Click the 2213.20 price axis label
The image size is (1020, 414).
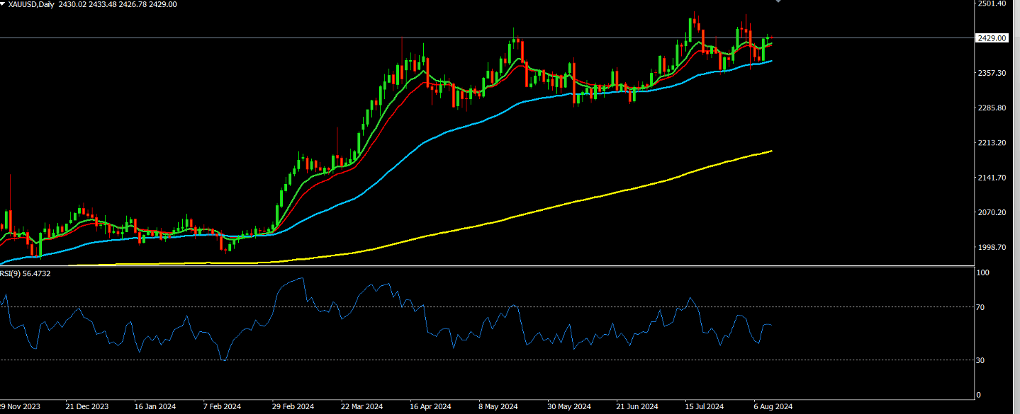pyautogui.click(x=992, y=143)
